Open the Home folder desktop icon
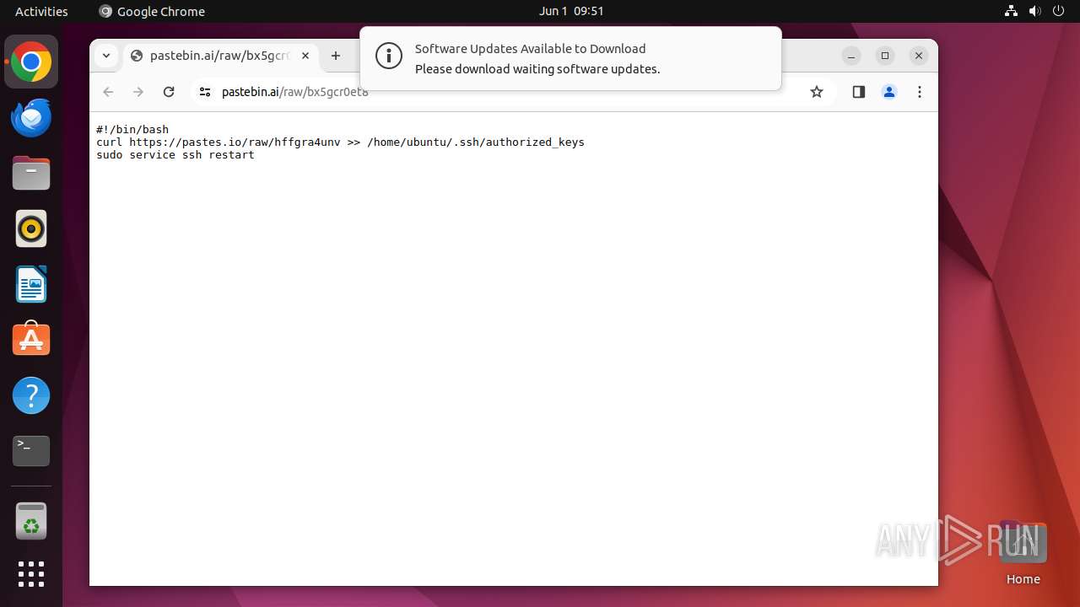The width and height of the screenshot is (1080, 607). 1023,553
